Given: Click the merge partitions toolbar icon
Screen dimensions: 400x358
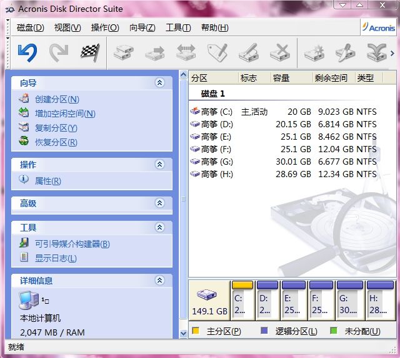Looking at the screenshot, I should pos(377,53).
